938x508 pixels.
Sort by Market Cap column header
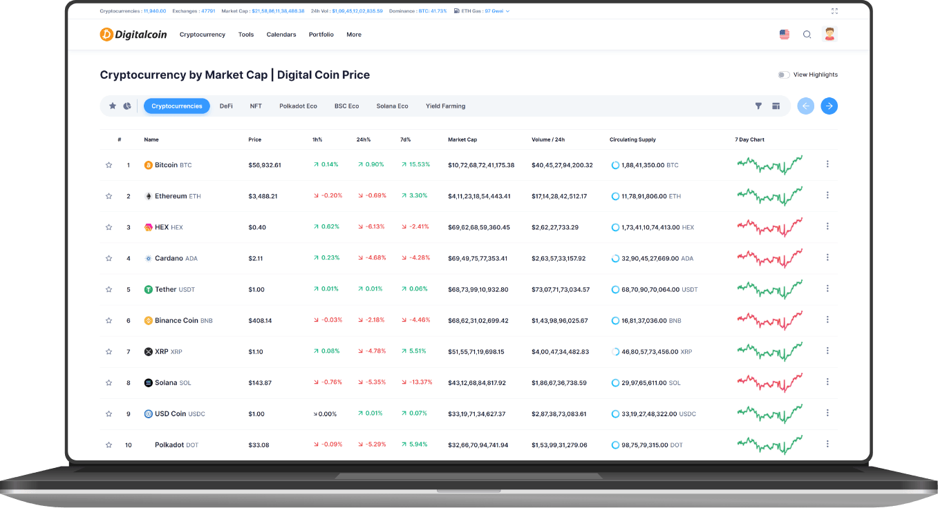tap(462, 139)
